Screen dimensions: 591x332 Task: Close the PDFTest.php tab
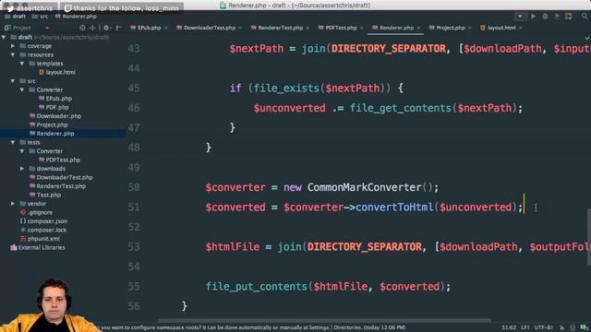click(x=361, y=29)
